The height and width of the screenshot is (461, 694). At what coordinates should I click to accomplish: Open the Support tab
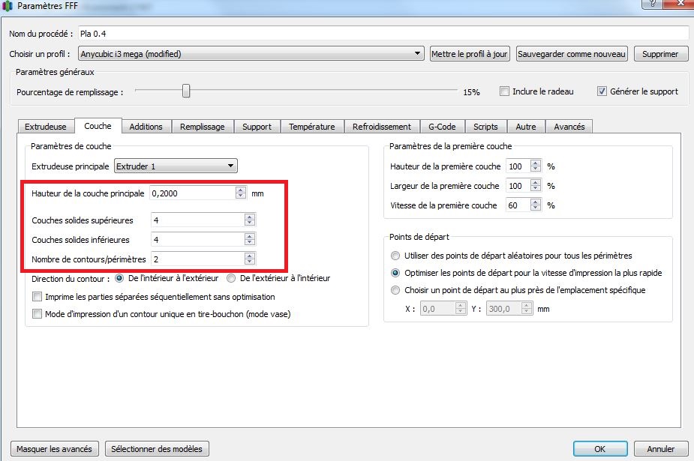257,127
